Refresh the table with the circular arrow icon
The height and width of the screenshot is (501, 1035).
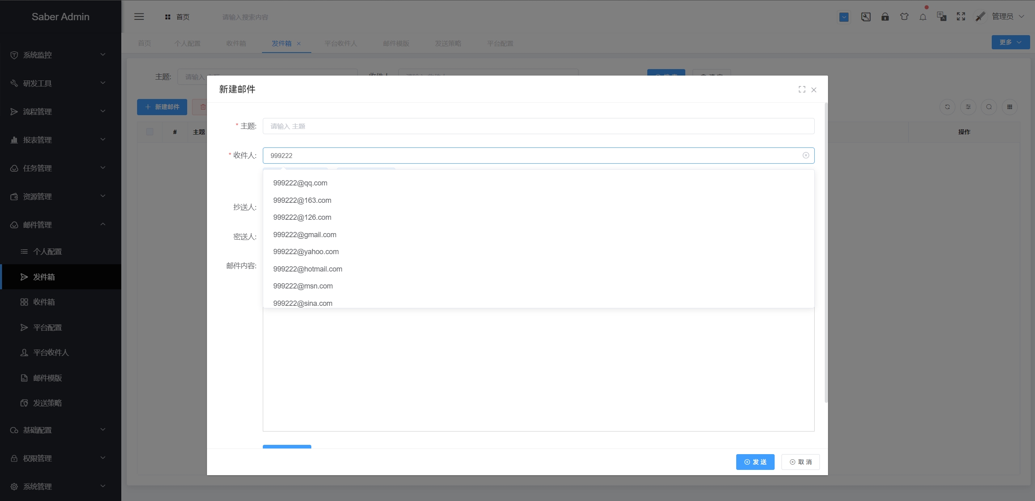click(947, 107)
